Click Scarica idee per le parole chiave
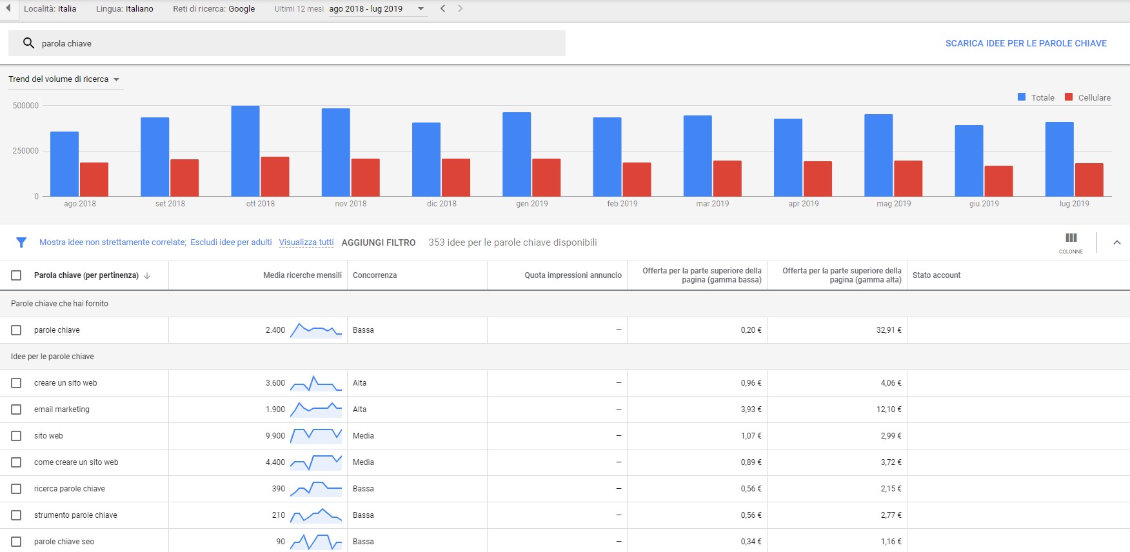Viewport: 1130px width, 552px height. click(1026, 43)
